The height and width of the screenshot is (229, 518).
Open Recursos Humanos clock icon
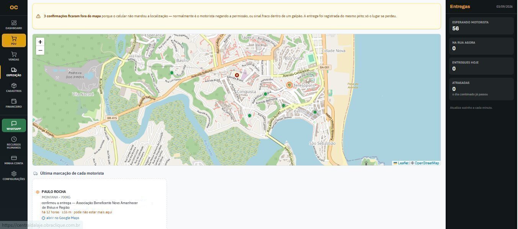14,139
